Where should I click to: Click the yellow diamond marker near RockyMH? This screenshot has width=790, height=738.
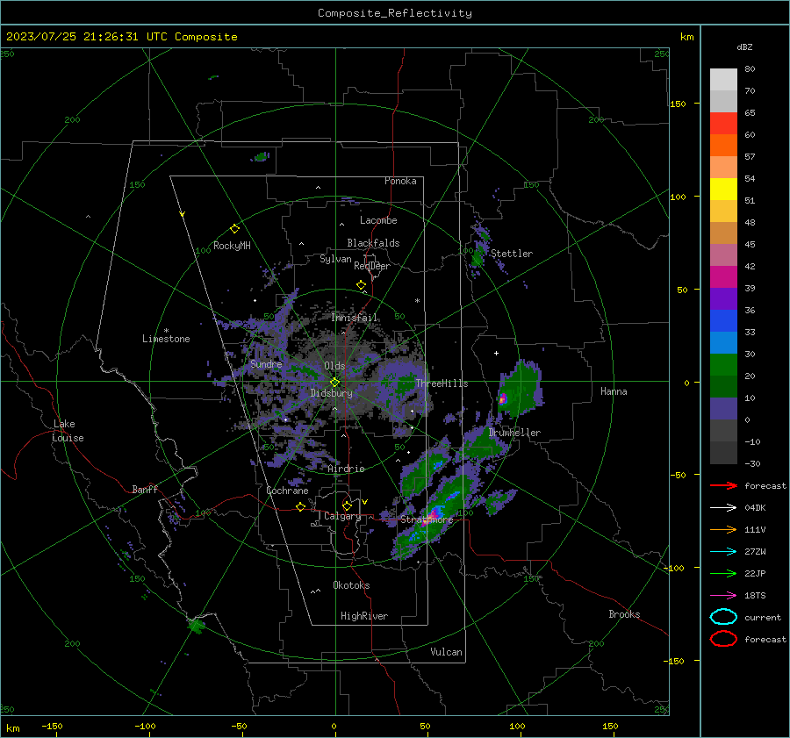tap(234, 229)
